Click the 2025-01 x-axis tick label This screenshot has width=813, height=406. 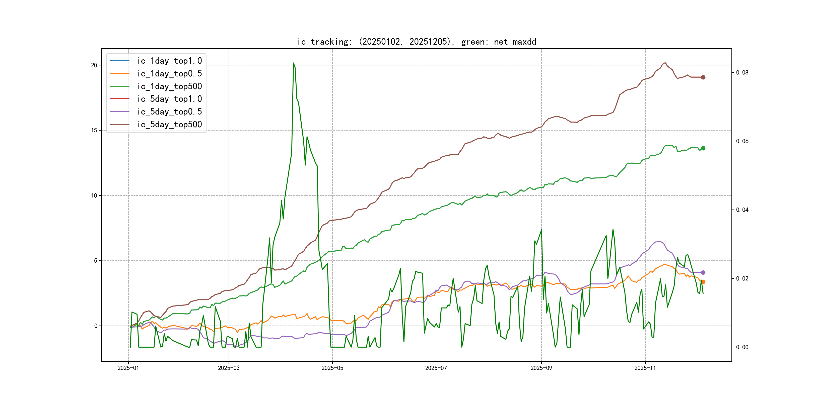(128, 368)
